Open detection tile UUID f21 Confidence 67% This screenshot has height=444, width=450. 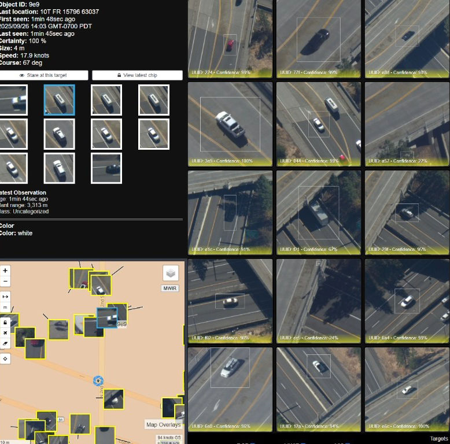(x=319, y=213)
